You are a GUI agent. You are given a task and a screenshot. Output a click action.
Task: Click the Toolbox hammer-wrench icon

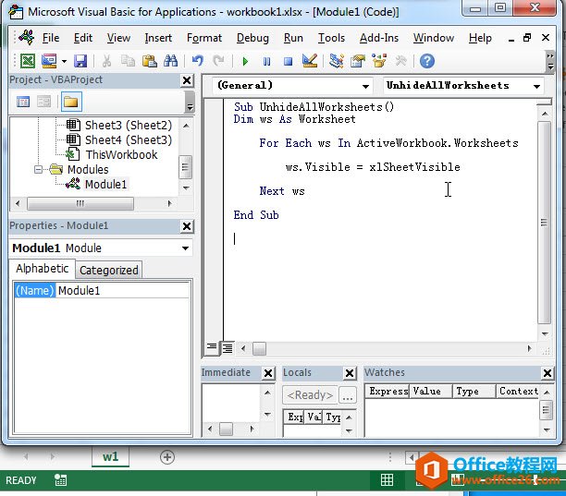pyautogui.click(x=400, y=61)
